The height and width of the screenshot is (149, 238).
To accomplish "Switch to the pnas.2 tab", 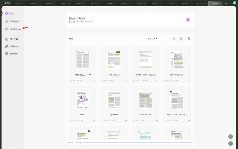I will [x=124, y=3].
